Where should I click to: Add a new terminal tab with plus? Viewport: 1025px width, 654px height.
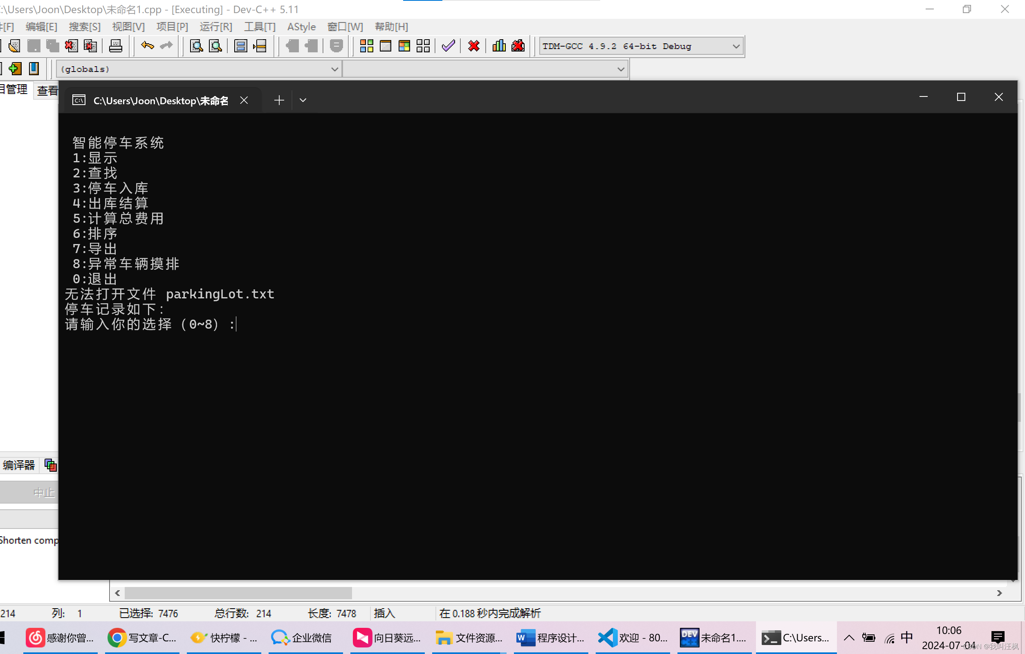[279, 100]
